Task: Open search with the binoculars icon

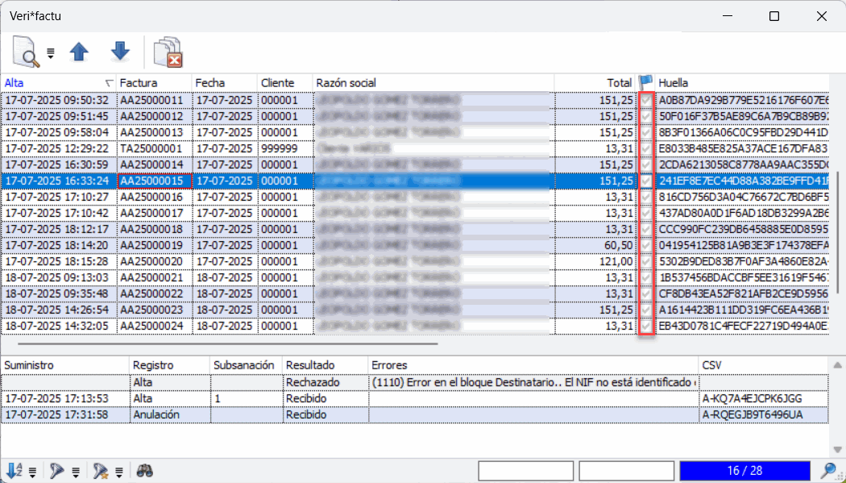Action: point(144,471)
